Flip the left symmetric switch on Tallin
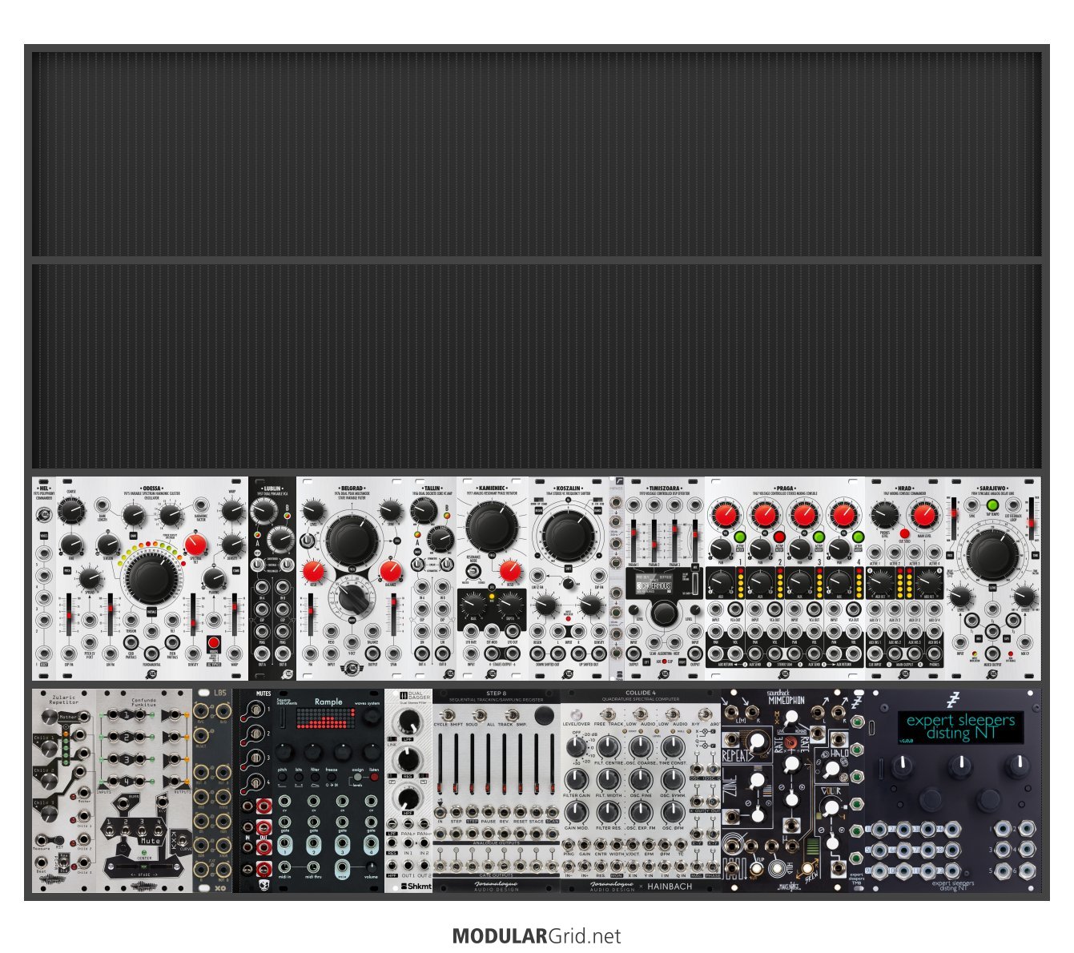This screenshot has width=1074, height=953. 418,565
